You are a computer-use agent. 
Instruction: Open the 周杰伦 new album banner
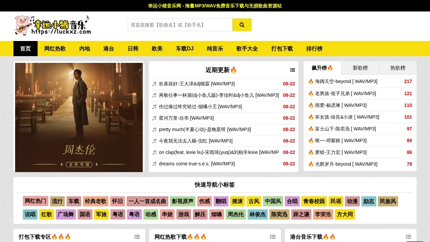pos(79,117)
